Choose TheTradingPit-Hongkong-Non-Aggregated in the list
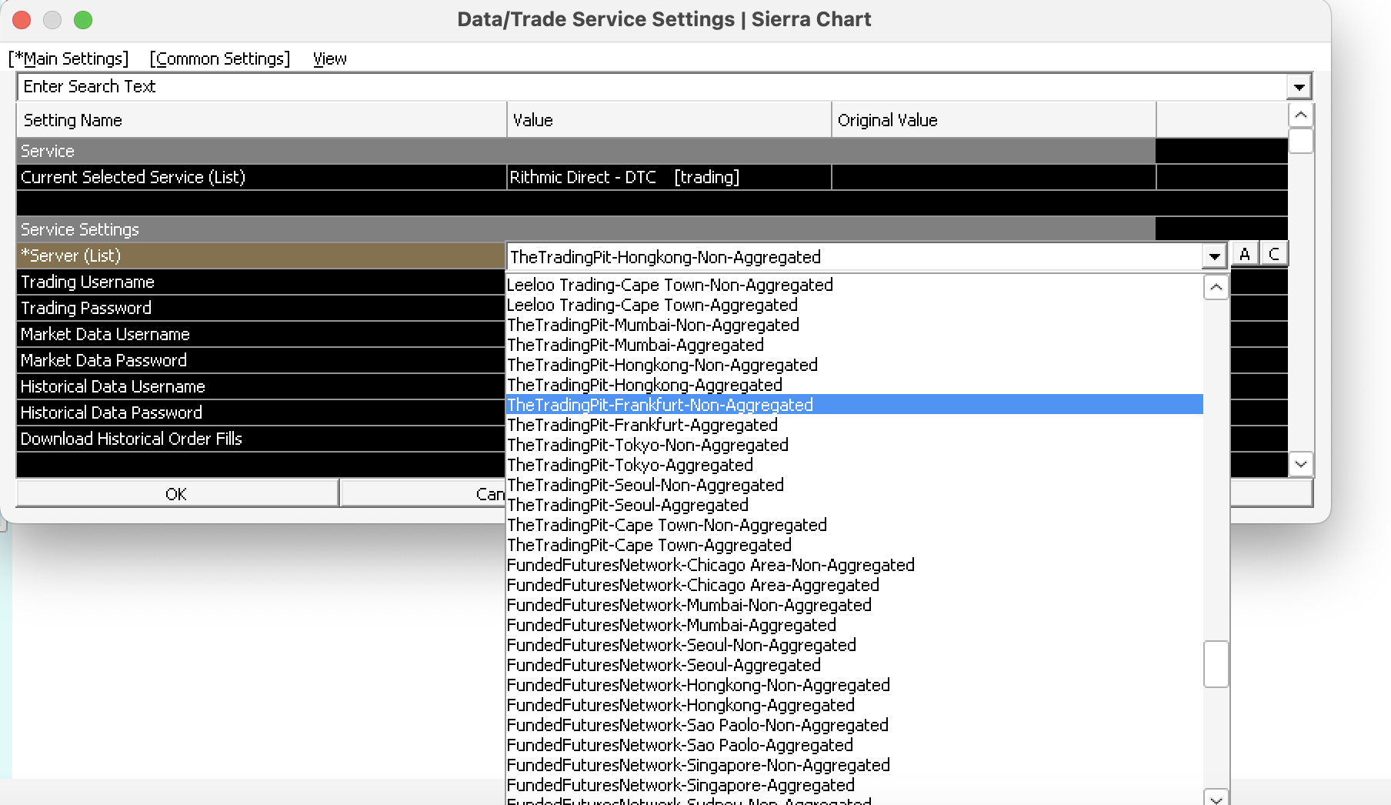Screen dimensions: 1391x805 pyautogui.click(x=854, y=365)
